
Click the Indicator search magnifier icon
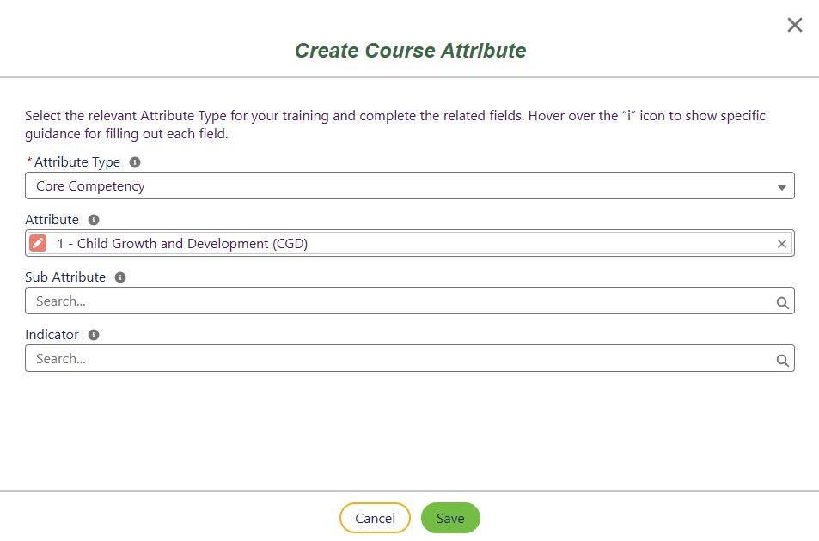(x=782, y=360)
